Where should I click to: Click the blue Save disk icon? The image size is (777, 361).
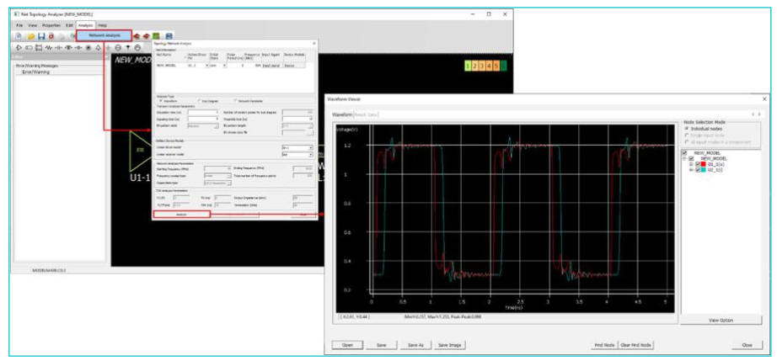point(40,36)
